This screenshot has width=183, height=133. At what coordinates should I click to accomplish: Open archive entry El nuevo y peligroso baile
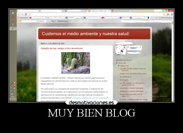click(x=134, y=99)
